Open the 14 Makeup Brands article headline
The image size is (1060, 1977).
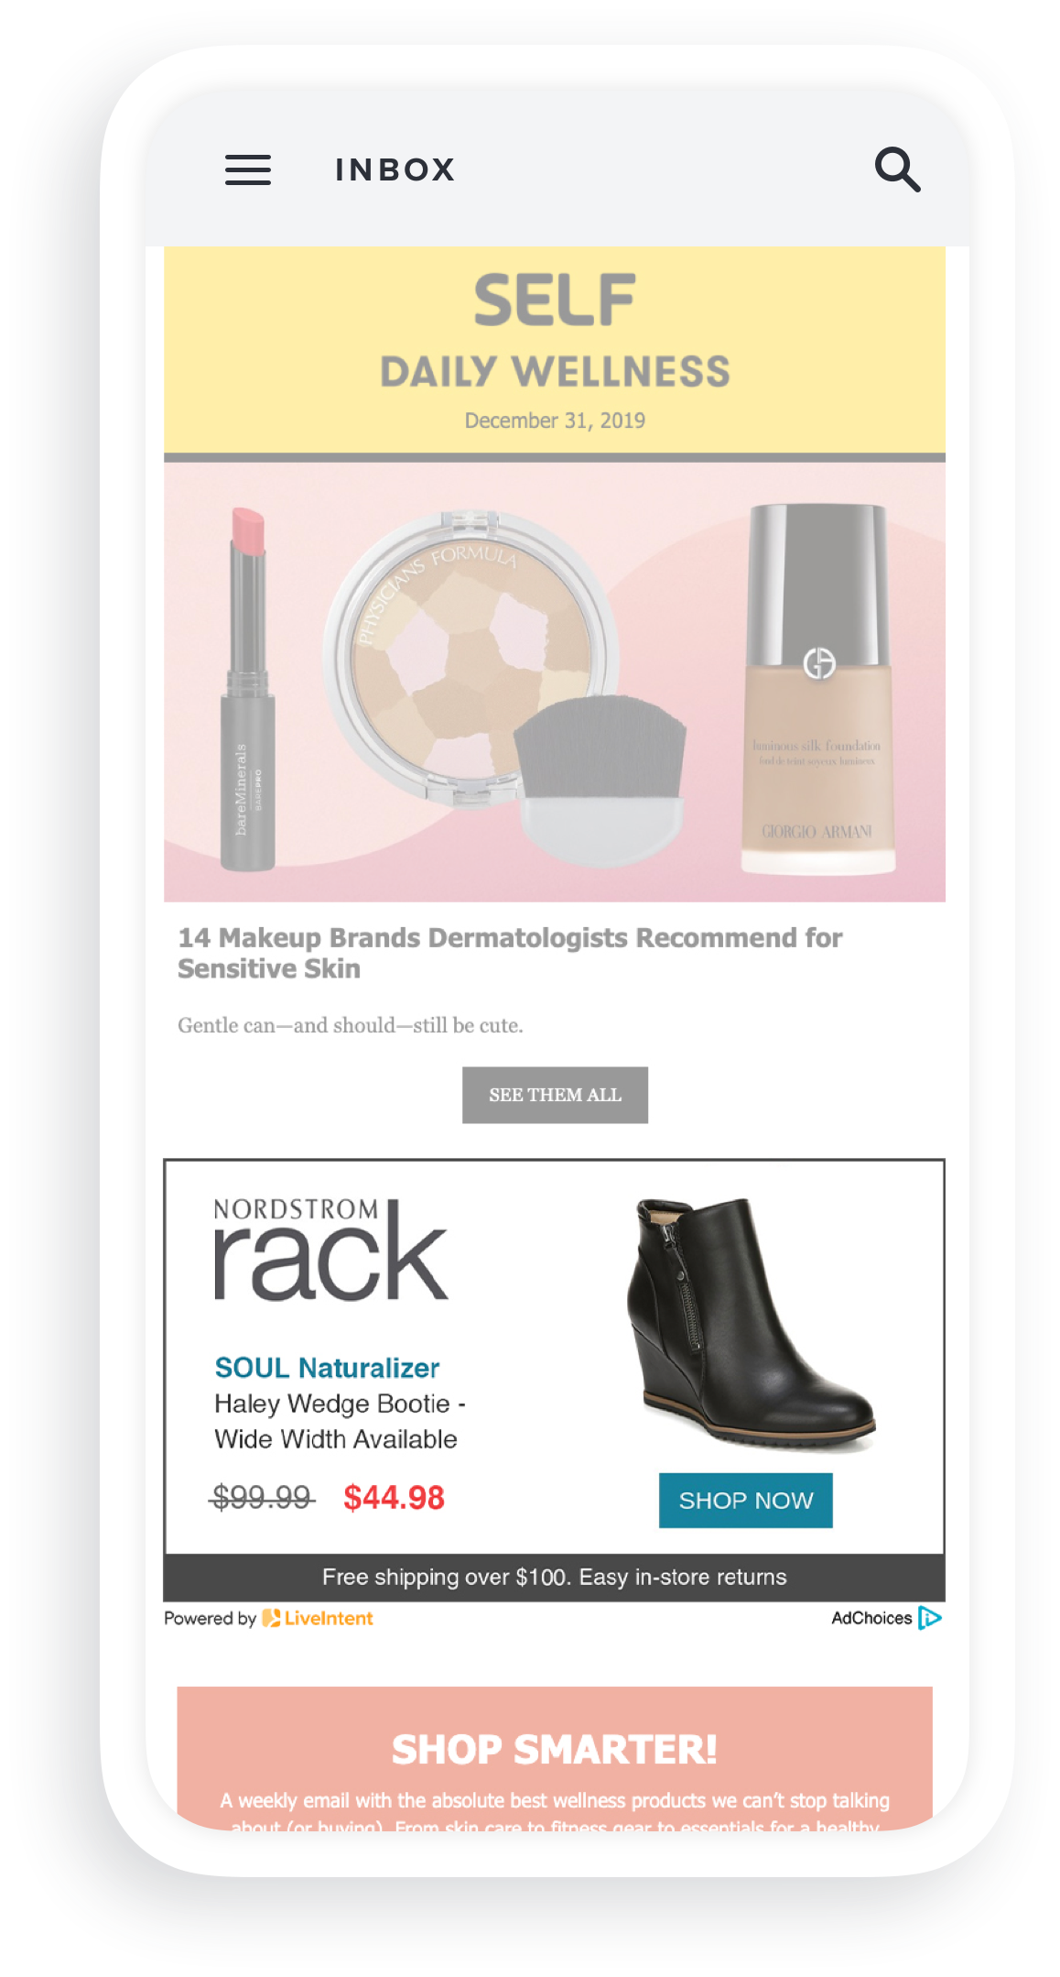pos(510,953)
